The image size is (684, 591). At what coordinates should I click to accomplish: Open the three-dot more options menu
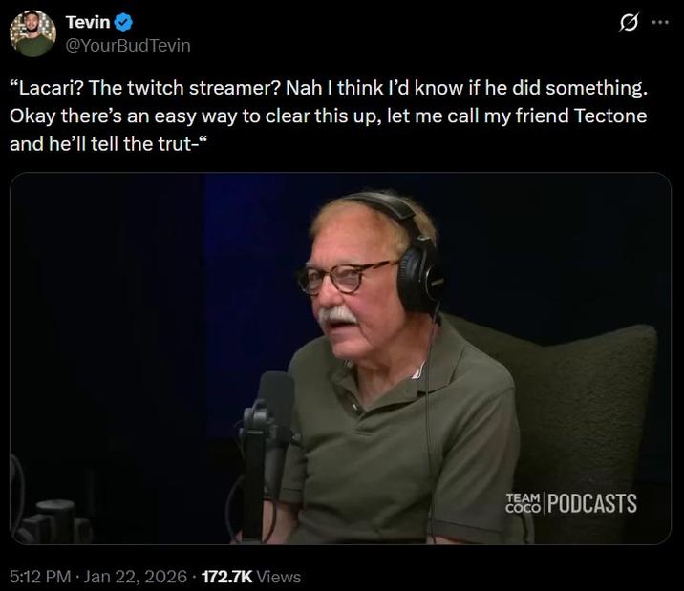(660, 24)
